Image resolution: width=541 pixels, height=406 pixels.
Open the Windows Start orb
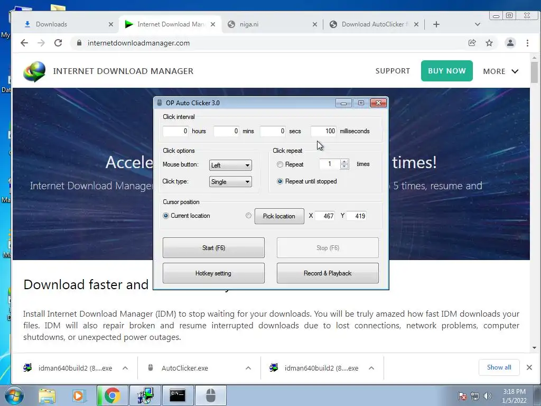click(14, 395)
